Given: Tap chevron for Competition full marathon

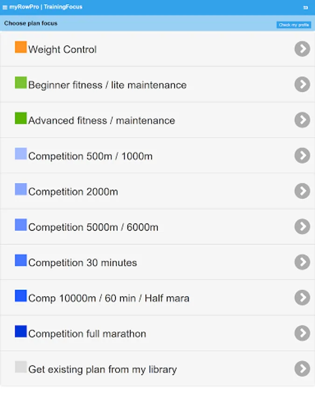Looking at the screenshot, I should [302, 333].
